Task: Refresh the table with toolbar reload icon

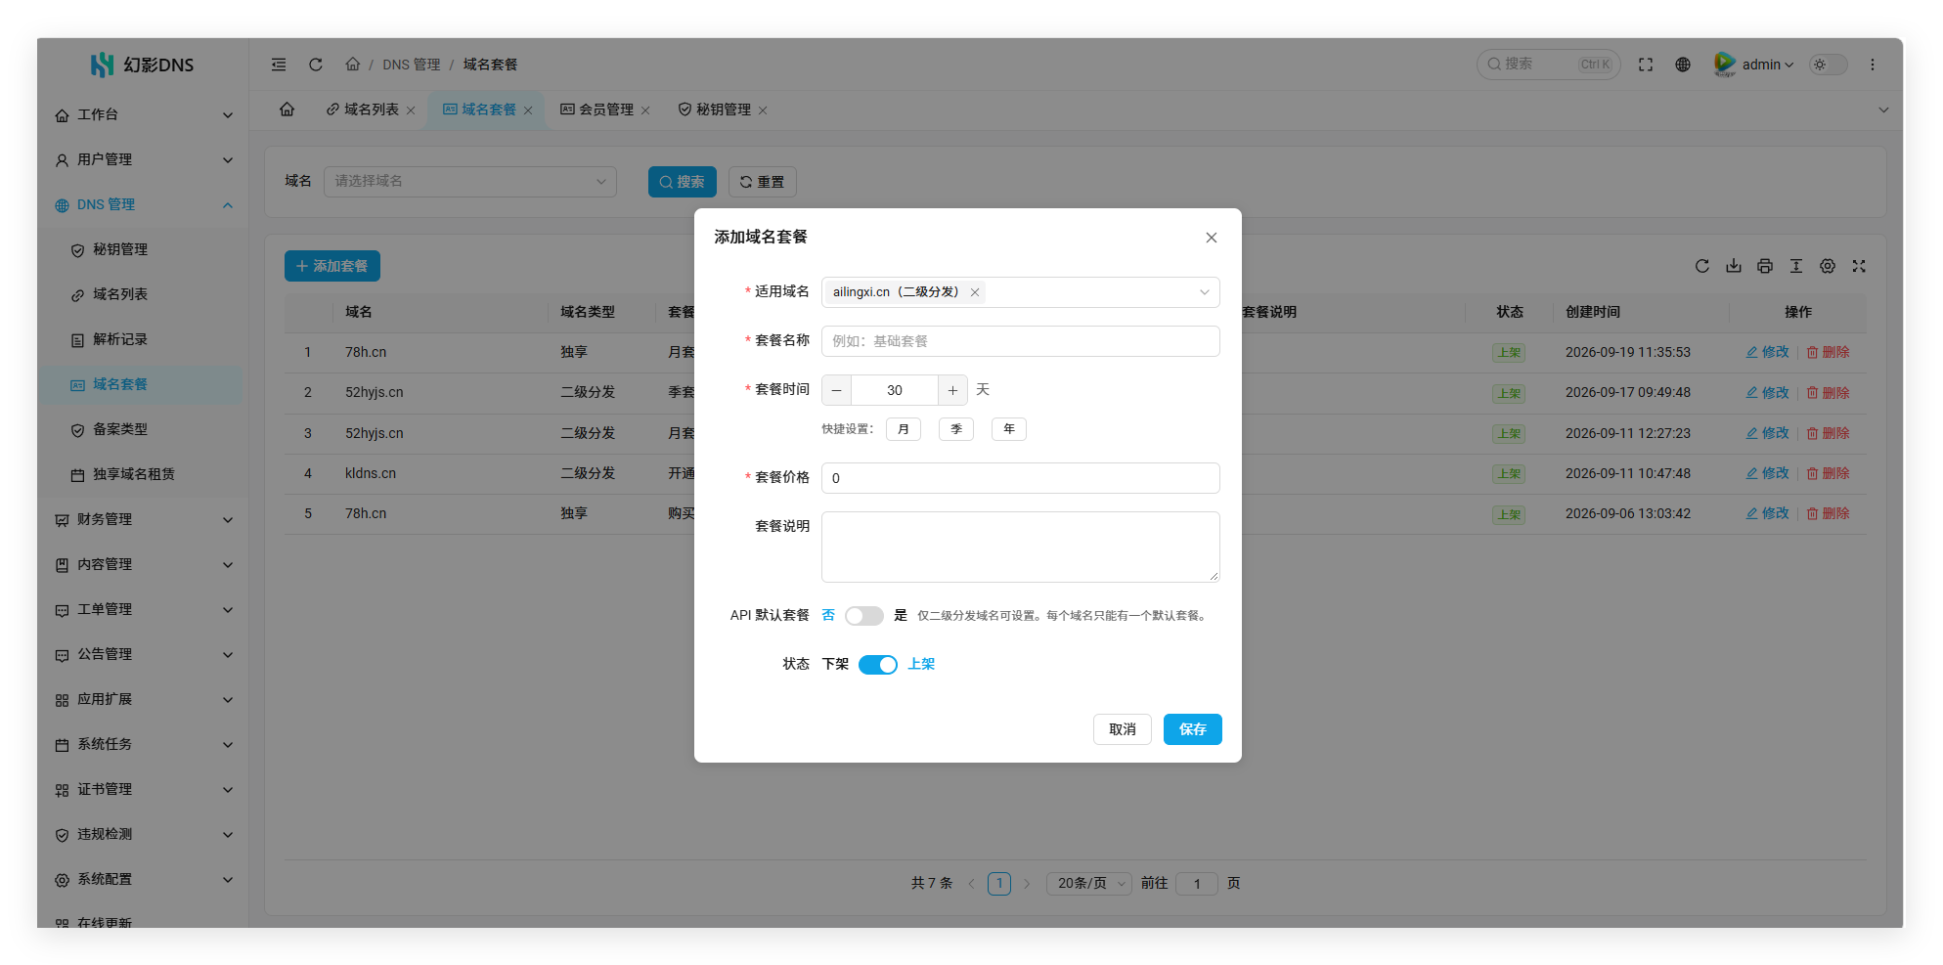Action: click(1702, 266)
